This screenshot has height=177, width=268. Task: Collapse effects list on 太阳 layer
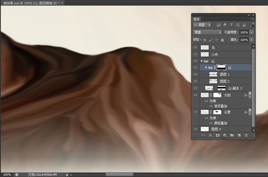tap(250, 95)
